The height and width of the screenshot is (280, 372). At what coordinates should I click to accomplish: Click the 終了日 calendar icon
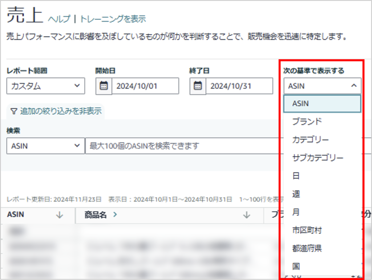click(x=198, y=86)
